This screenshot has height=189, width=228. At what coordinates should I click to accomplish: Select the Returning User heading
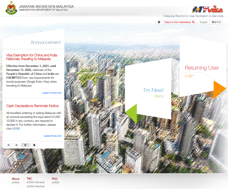202,68
